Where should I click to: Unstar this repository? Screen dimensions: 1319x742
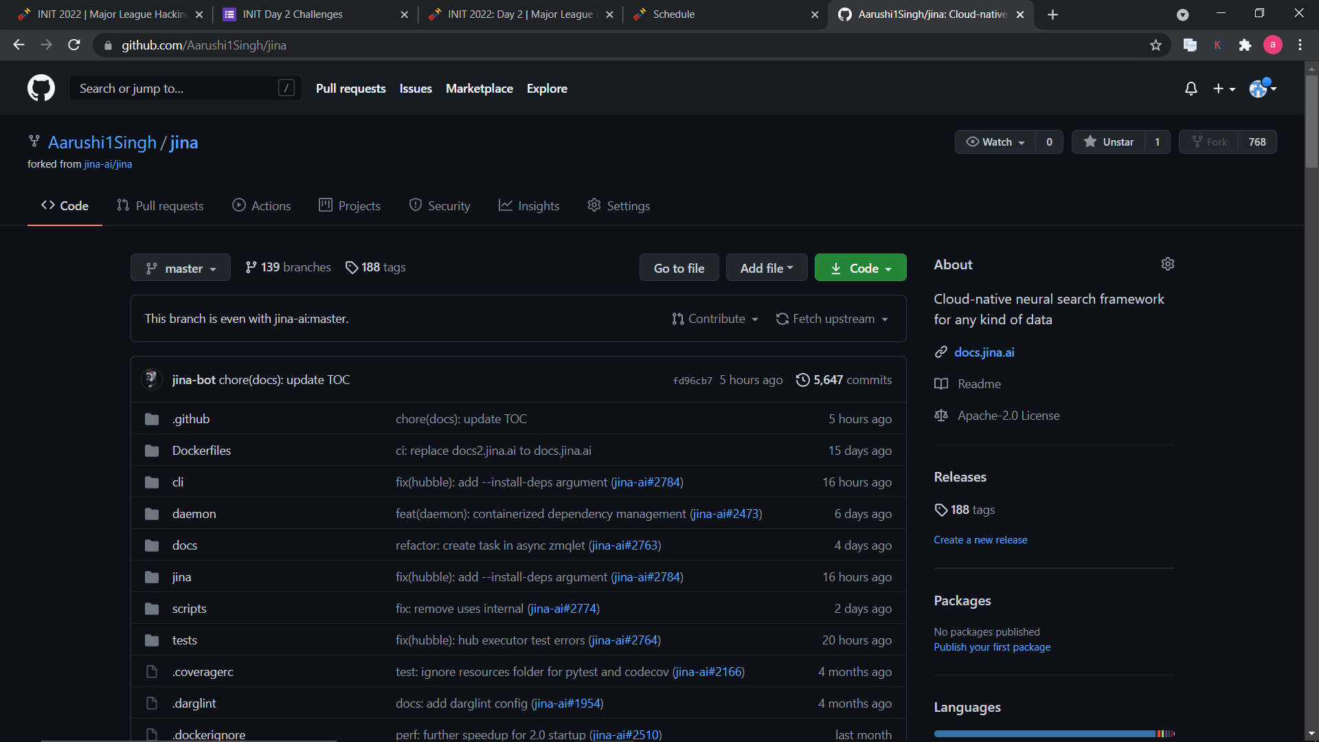(x=1109, y=142)
